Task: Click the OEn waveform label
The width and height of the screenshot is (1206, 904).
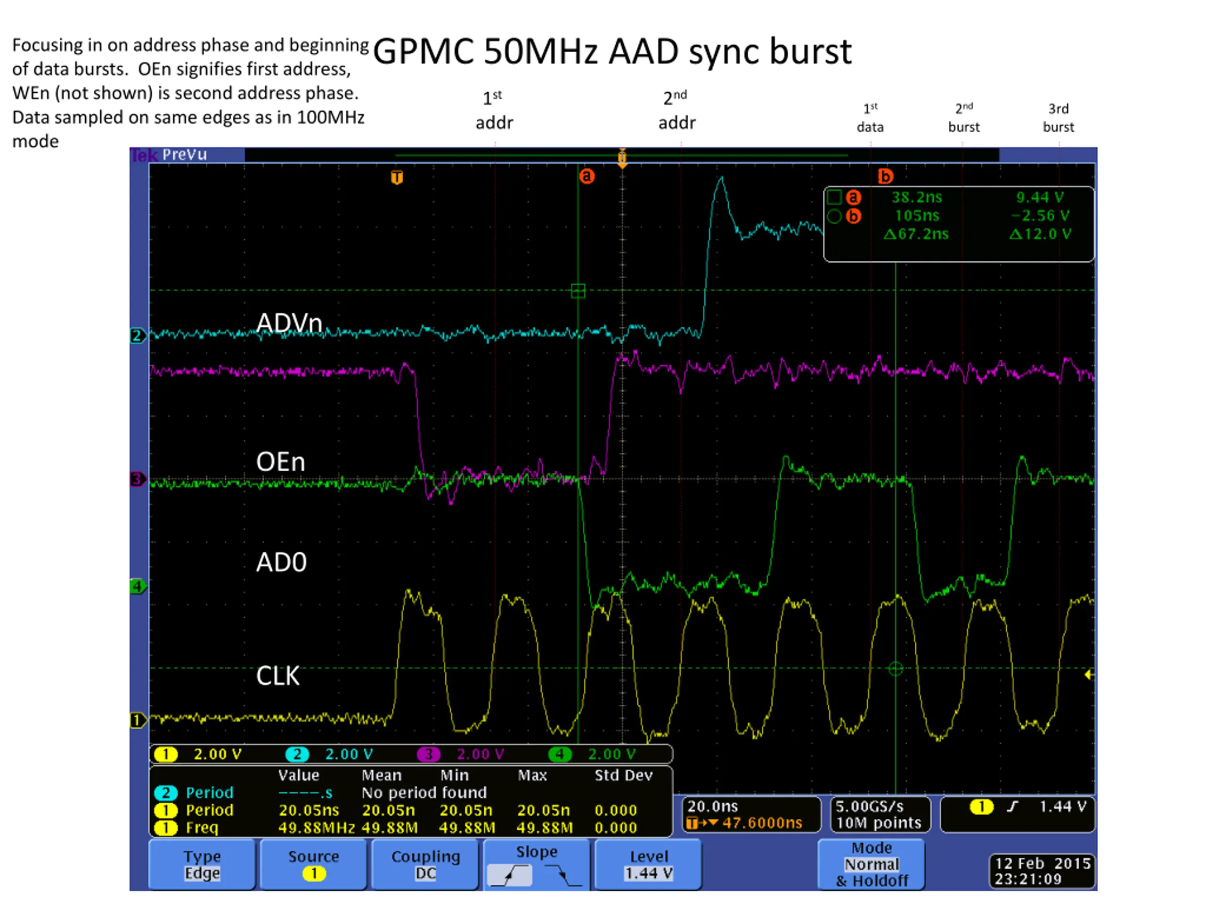Action: pos(281,462)
